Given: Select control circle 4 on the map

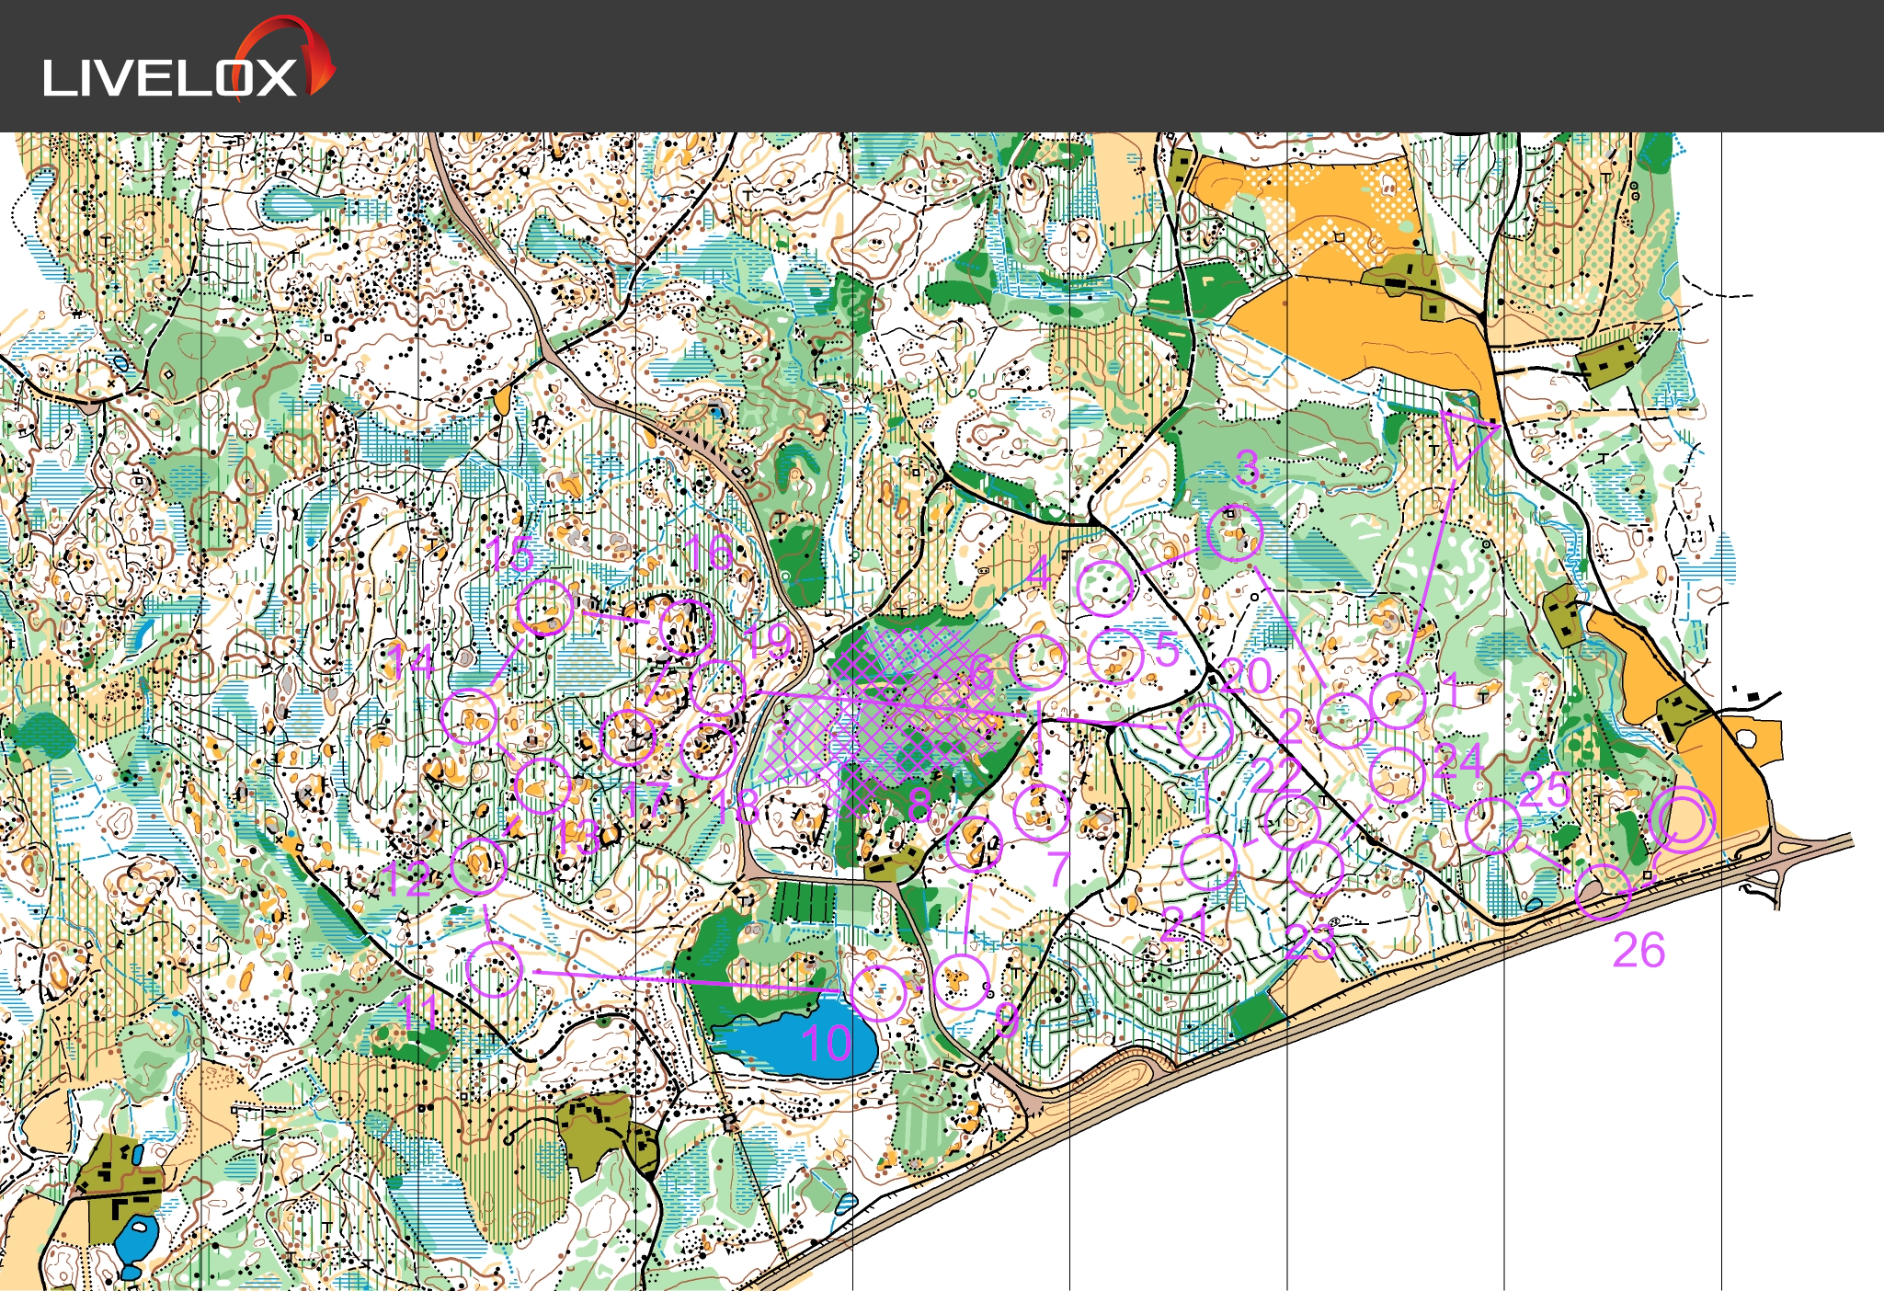Looking at the screenshot, I should click(x=1104, y=588).
